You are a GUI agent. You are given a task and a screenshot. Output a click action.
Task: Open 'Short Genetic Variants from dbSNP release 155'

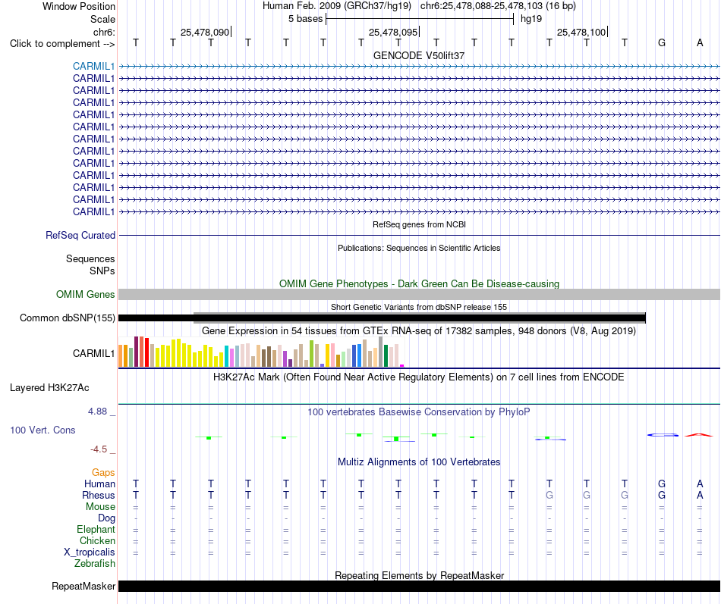click(x=419, y=307)
